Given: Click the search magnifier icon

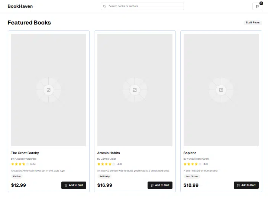Looking at the screenshot, I should coord(104,6).
